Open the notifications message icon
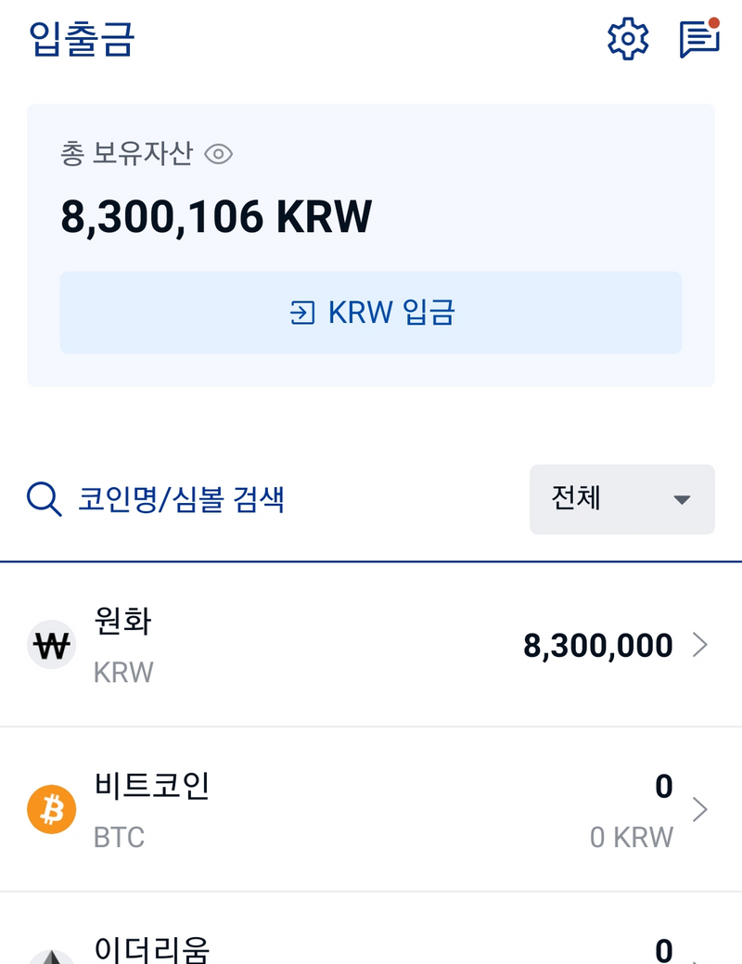 [x=699, y=39]
